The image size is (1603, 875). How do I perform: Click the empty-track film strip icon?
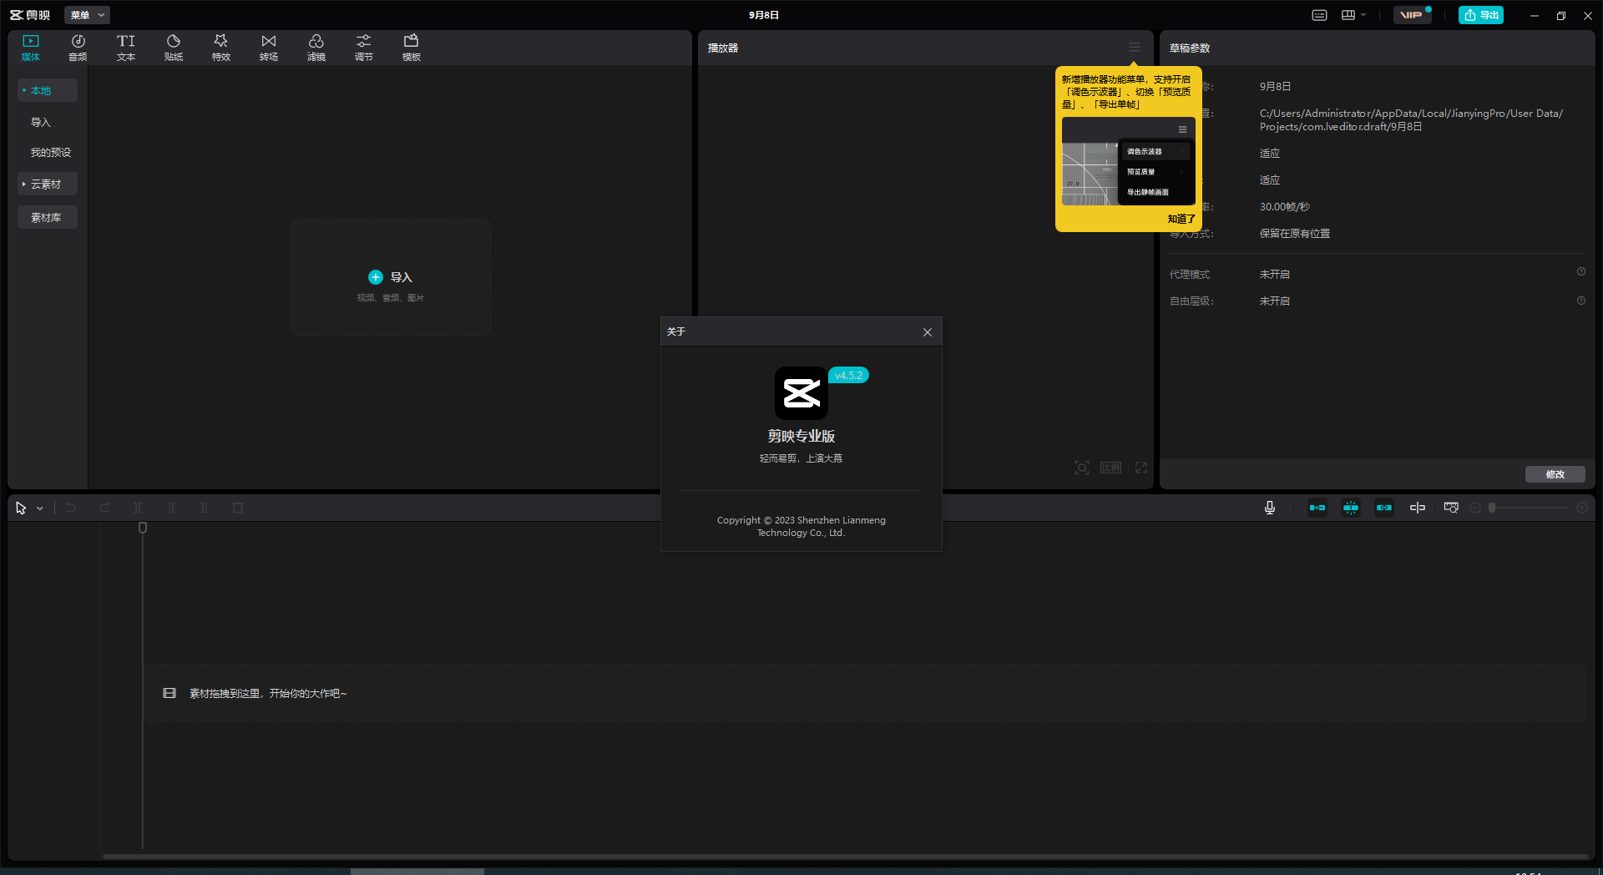tap(169, 693)
